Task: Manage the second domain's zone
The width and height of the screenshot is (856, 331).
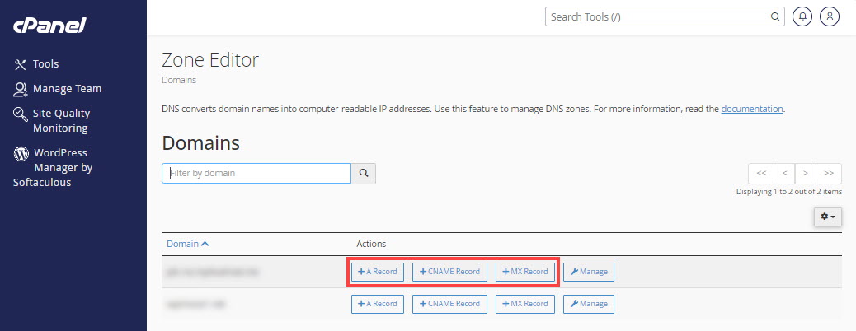Action: (589, 304)
